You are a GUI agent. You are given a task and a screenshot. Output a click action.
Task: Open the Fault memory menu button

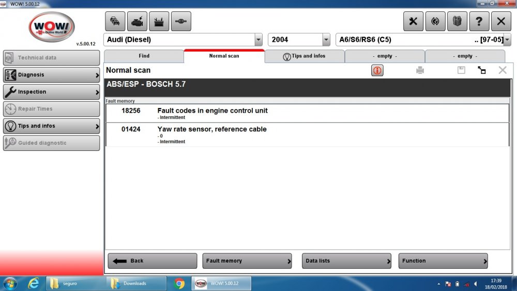pos(247,261)
